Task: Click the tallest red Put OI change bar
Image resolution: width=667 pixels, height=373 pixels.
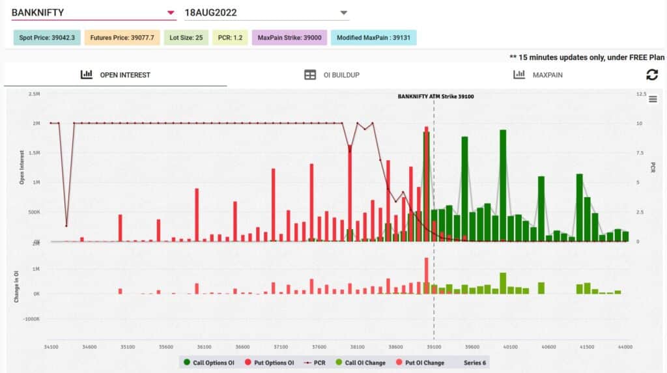Action: 426,275
